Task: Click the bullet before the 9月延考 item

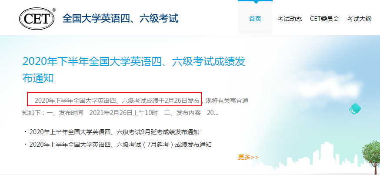Action: 25,131
